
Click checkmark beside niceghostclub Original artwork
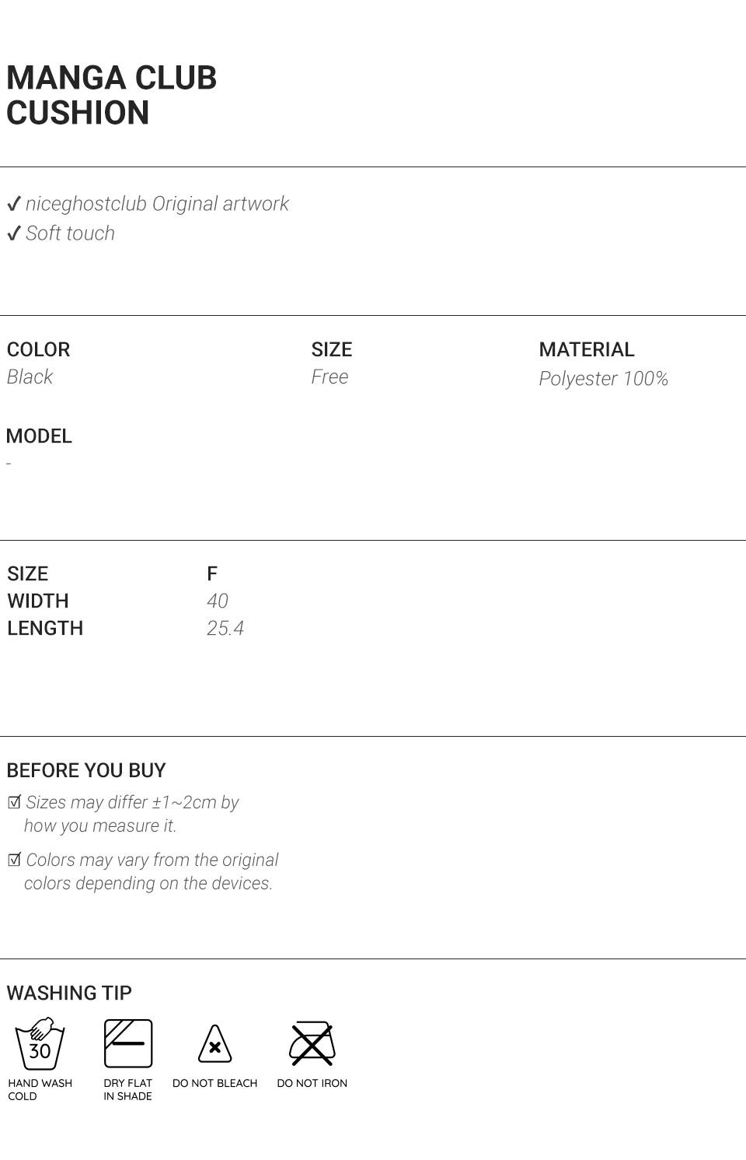(12, 205)
